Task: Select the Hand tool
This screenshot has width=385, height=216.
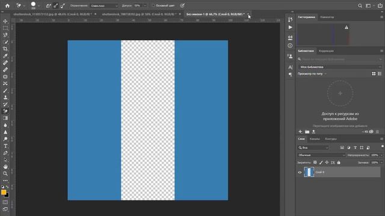Action: [5, 167]
